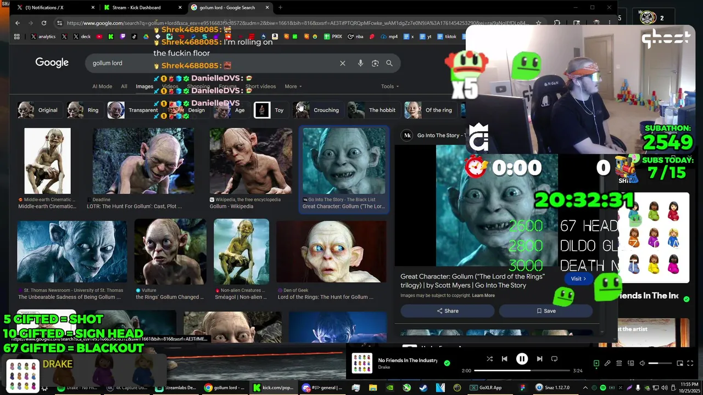Bookmark this page with the star icon
703x395 pixels.
click(x=539, y=23)
